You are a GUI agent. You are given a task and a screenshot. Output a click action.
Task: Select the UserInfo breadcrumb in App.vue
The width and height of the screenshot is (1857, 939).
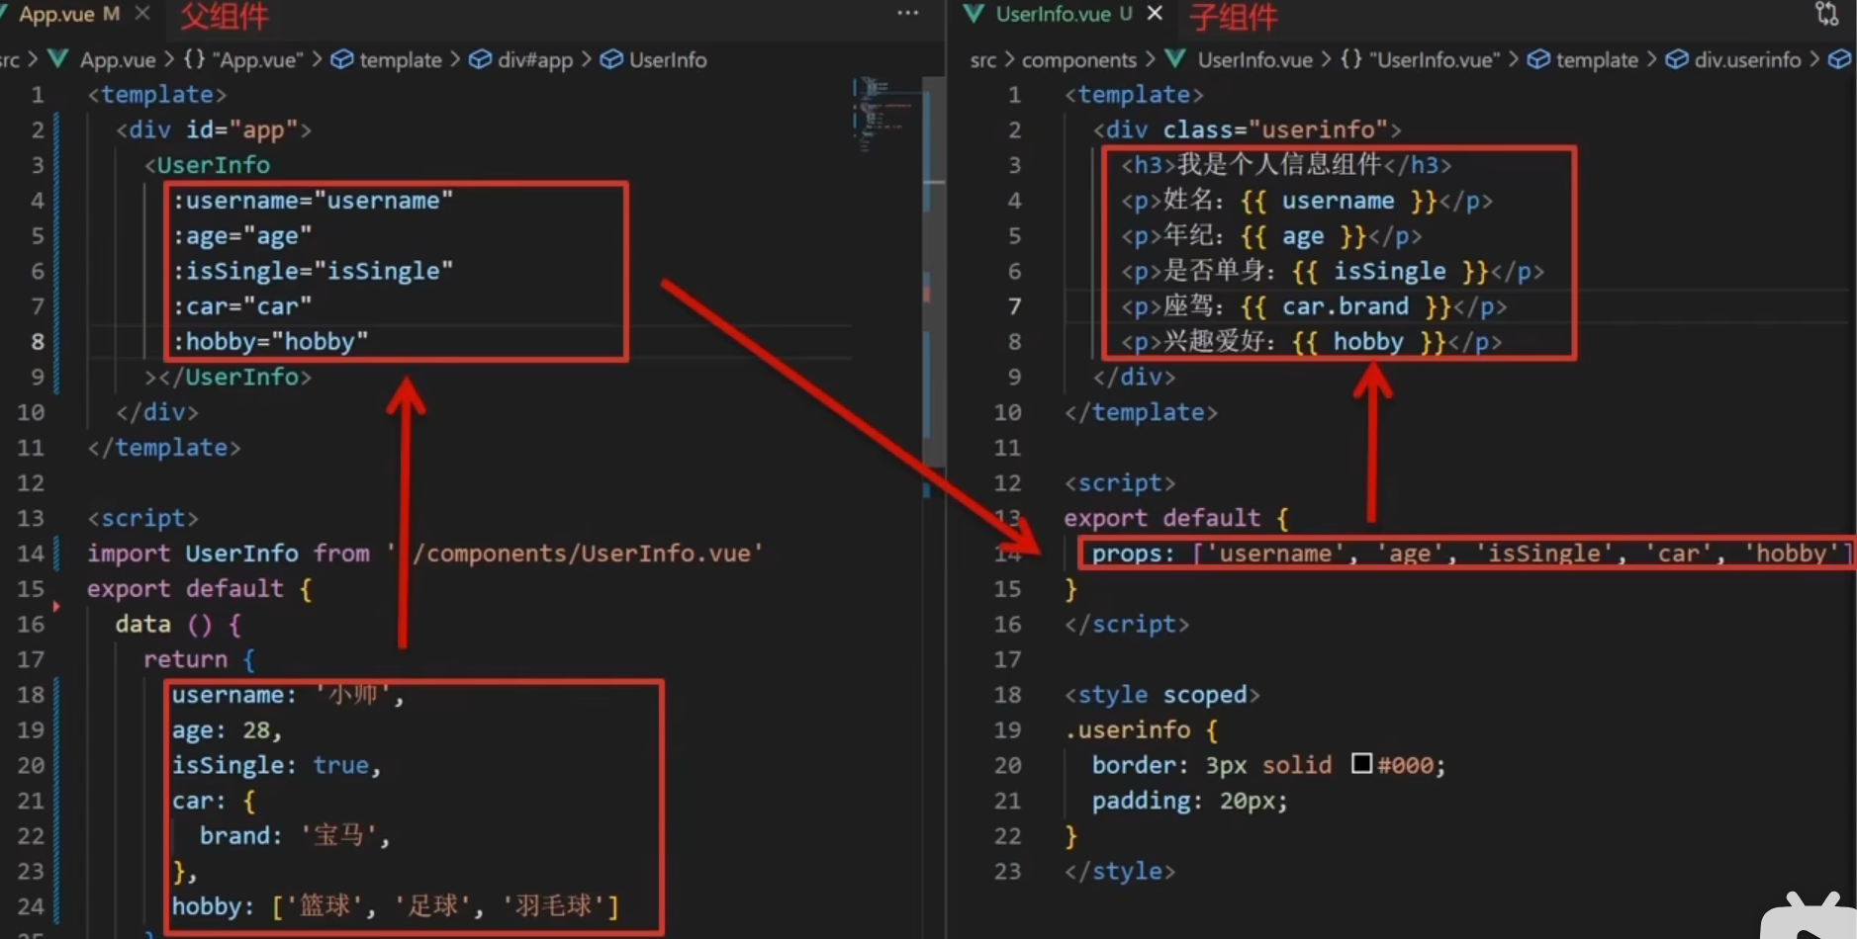pos(668,59)
